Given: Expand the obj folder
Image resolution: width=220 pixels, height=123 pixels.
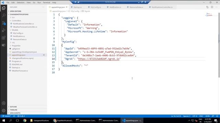Looking at the screenshot, I should click(13, 42).
